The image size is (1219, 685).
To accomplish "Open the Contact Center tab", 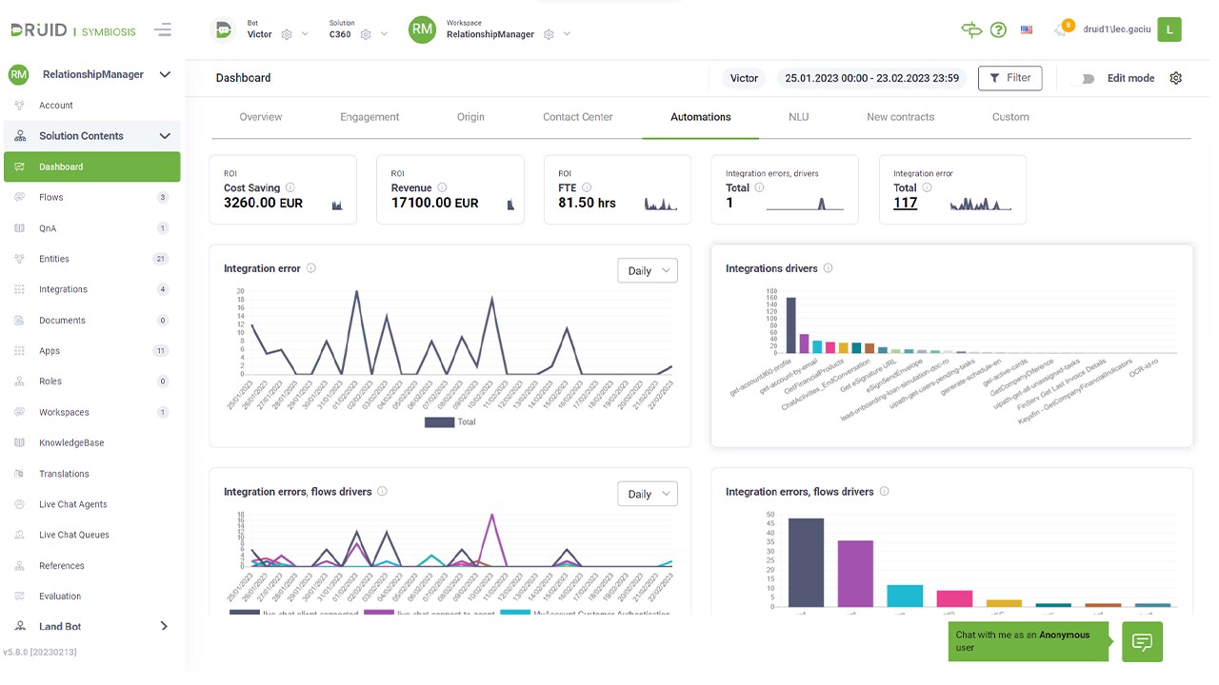I will (x=577, y=117).
